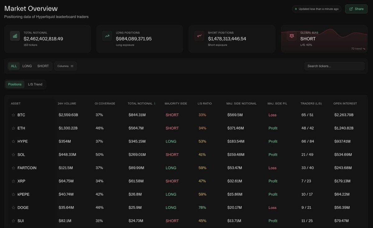Open the Columns selector
This screenshot has height=228, width=373.
tap(66, 66)
